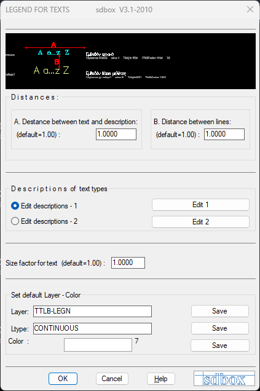Click the Ltype field CONTINUOUS
This screenshot has height=391, width=260.
coord(92,328)
